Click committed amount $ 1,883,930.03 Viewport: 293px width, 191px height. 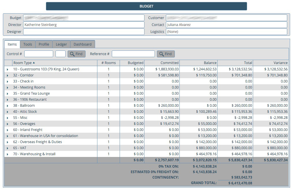(167, 69)
